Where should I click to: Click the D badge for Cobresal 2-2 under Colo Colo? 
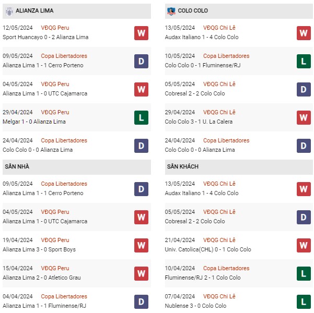(x=304, y=89)
